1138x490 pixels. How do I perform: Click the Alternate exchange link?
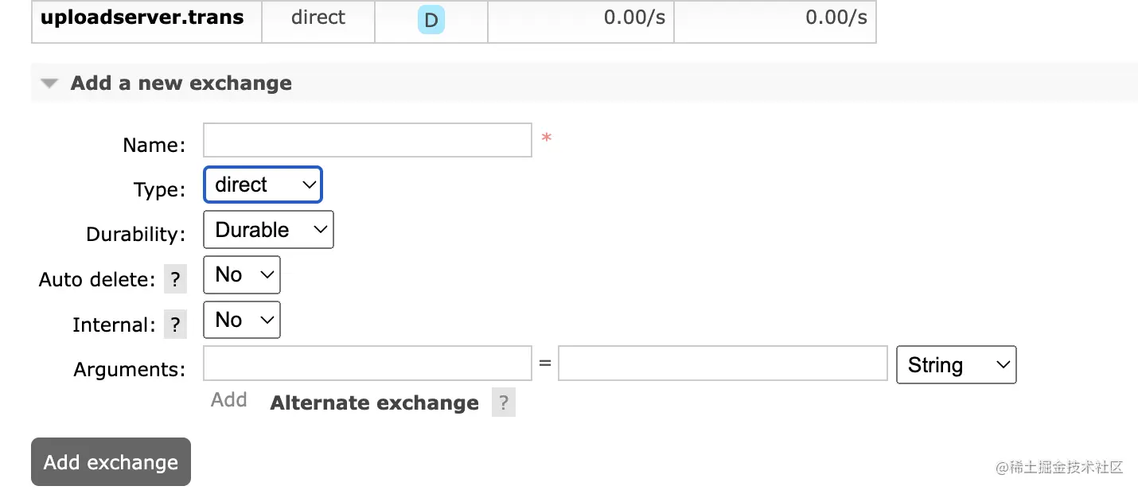[x=374, y=403]
